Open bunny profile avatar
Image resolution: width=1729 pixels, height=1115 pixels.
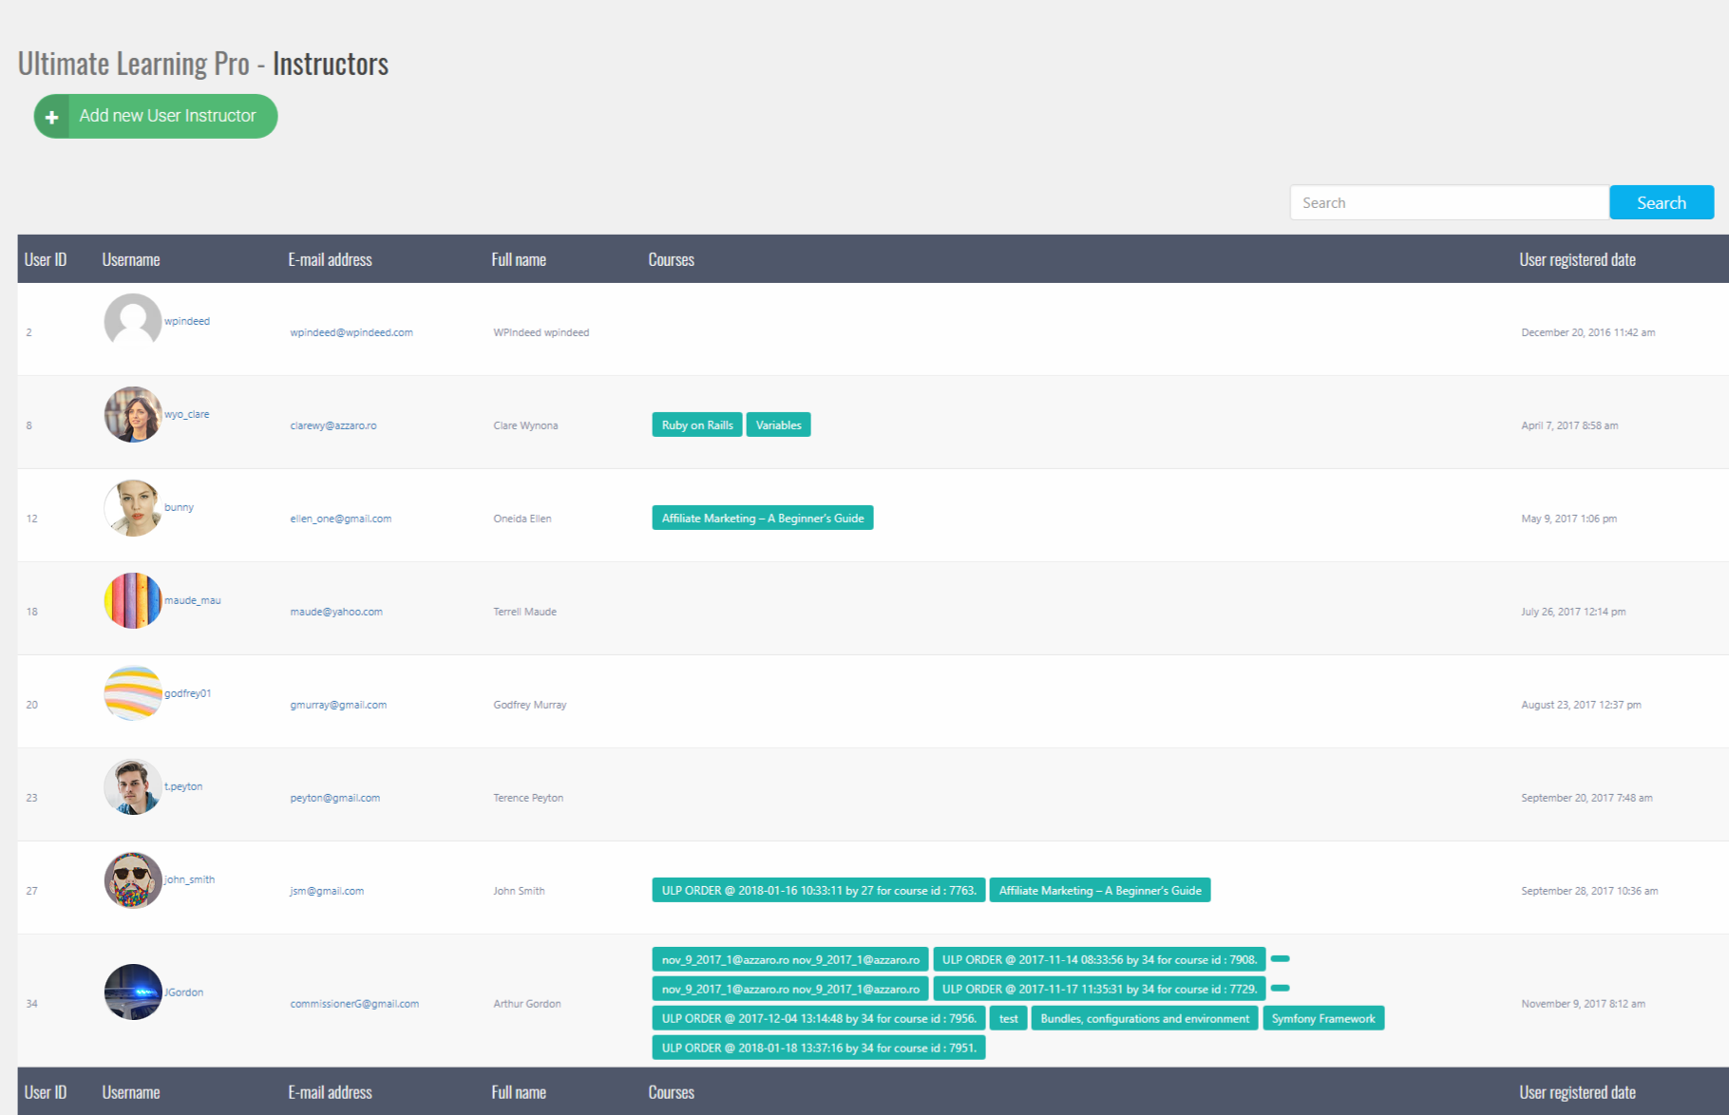coord(133,507)
